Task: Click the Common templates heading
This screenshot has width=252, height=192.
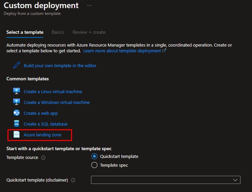Action: click(x=27, y=79)
